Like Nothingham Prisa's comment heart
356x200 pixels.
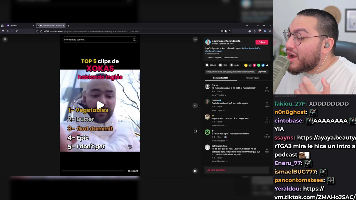[267, 149]
